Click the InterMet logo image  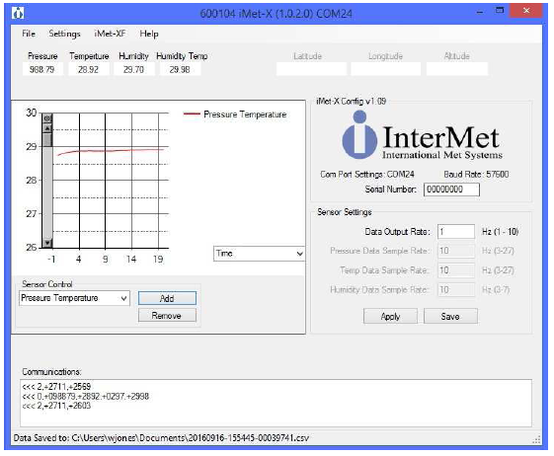pos(422,135)
